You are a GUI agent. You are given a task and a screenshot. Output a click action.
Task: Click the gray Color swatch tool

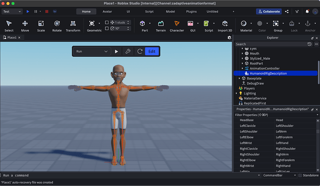[x=260, y=24]
